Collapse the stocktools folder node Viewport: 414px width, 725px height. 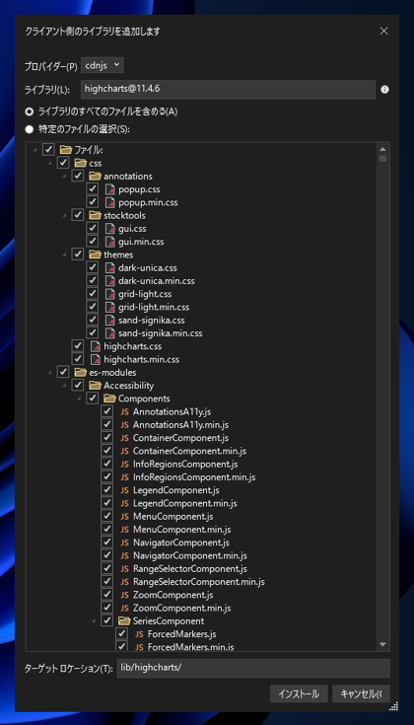click(64, 215)
